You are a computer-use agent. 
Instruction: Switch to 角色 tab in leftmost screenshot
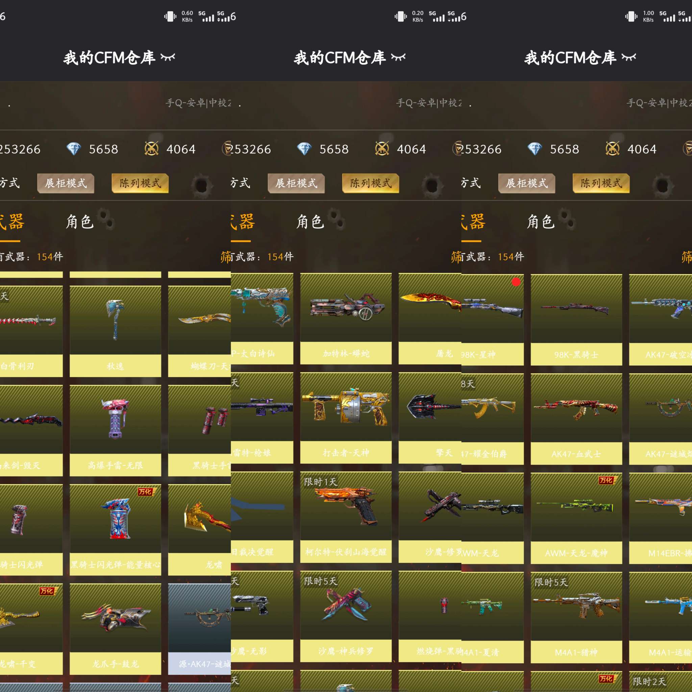tap(79, 222)
